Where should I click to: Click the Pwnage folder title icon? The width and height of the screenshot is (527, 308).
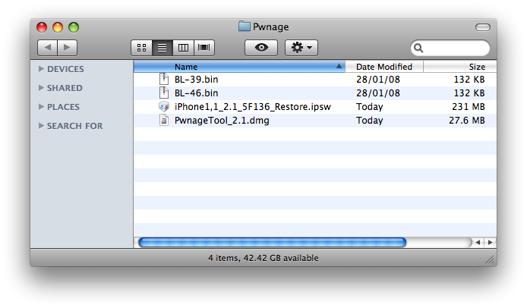pos(245,27)
